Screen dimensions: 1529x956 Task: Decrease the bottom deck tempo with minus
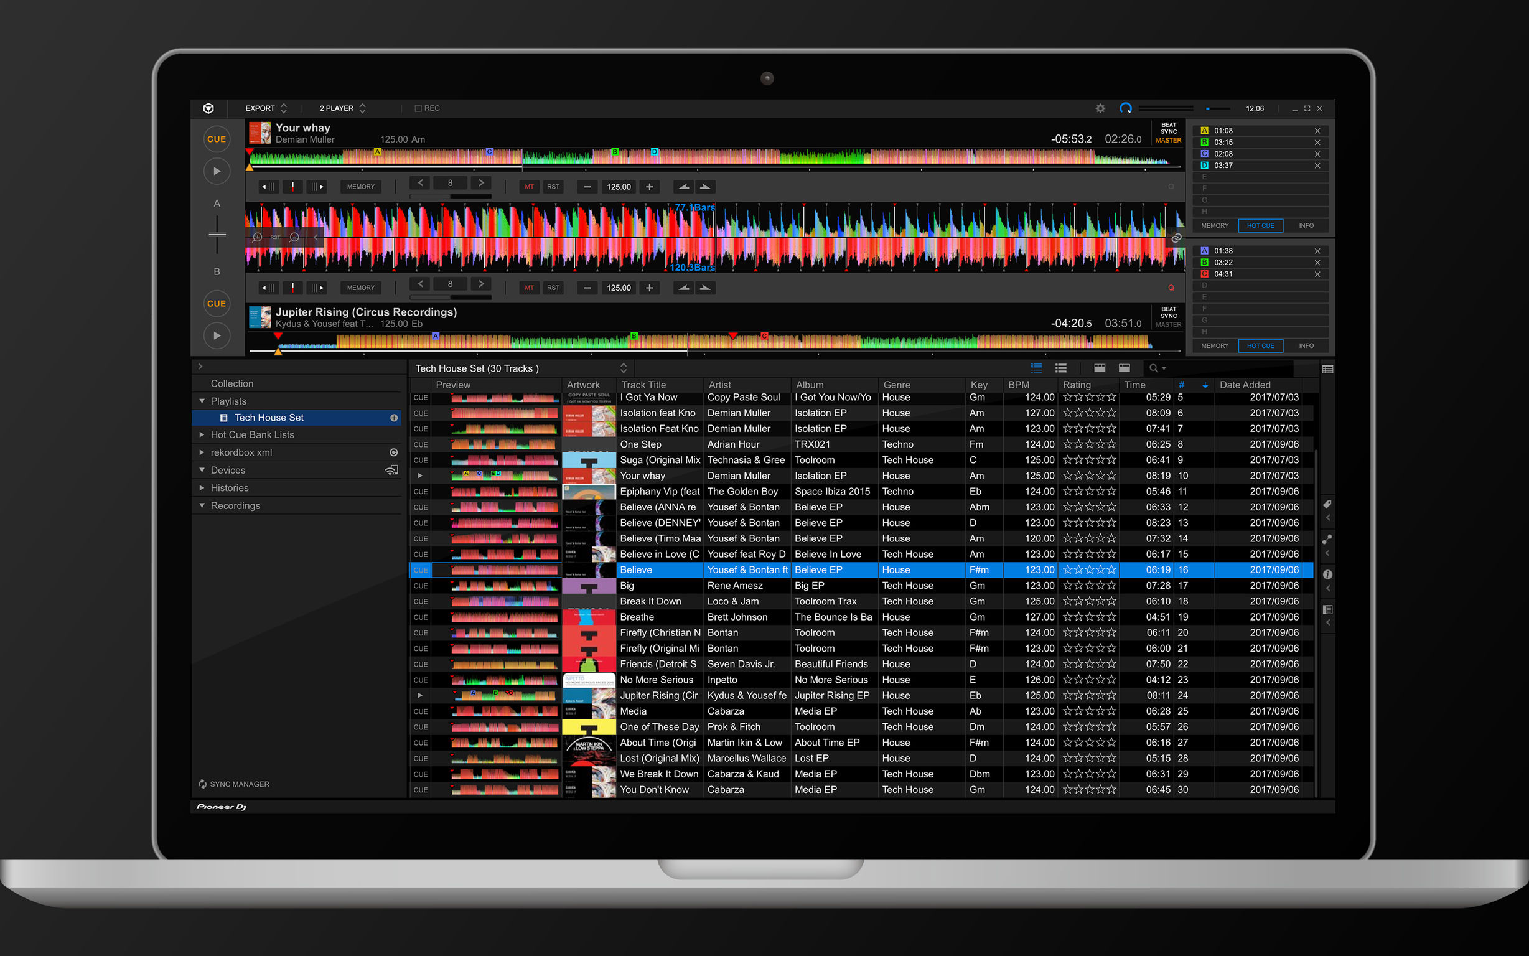(x=587, y=288)
